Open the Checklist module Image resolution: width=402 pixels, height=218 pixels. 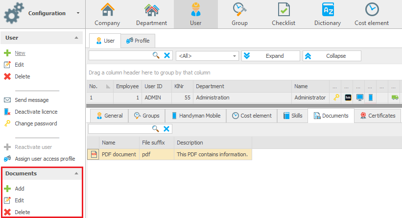[284, 14]
